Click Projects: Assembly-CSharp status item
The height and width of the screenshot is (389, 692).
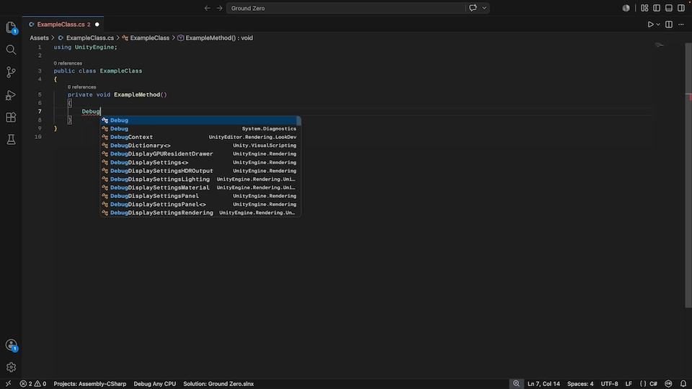pyautogui.click(x=90, y=384)
